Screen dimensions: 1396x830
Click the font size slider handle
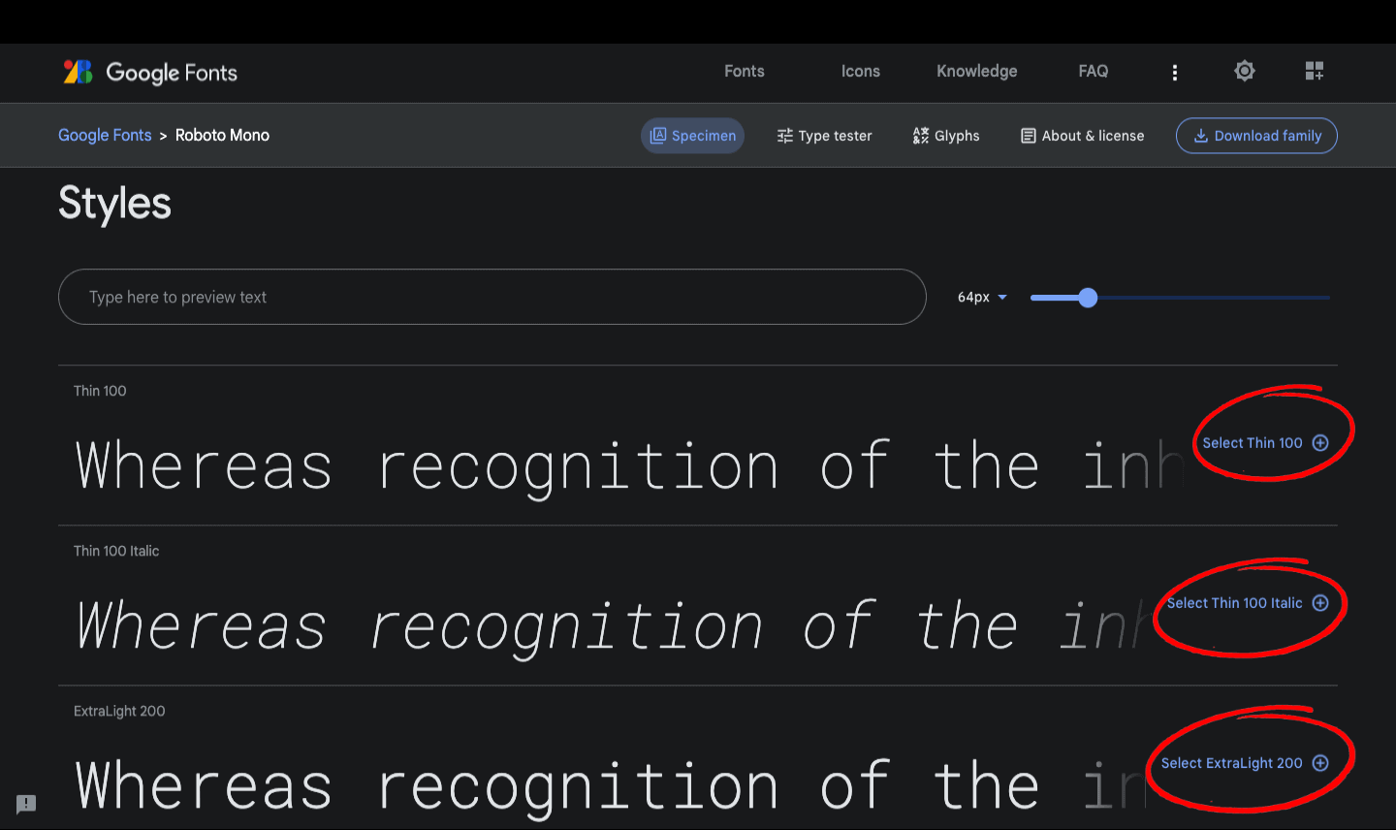(x=1088, y=298)
